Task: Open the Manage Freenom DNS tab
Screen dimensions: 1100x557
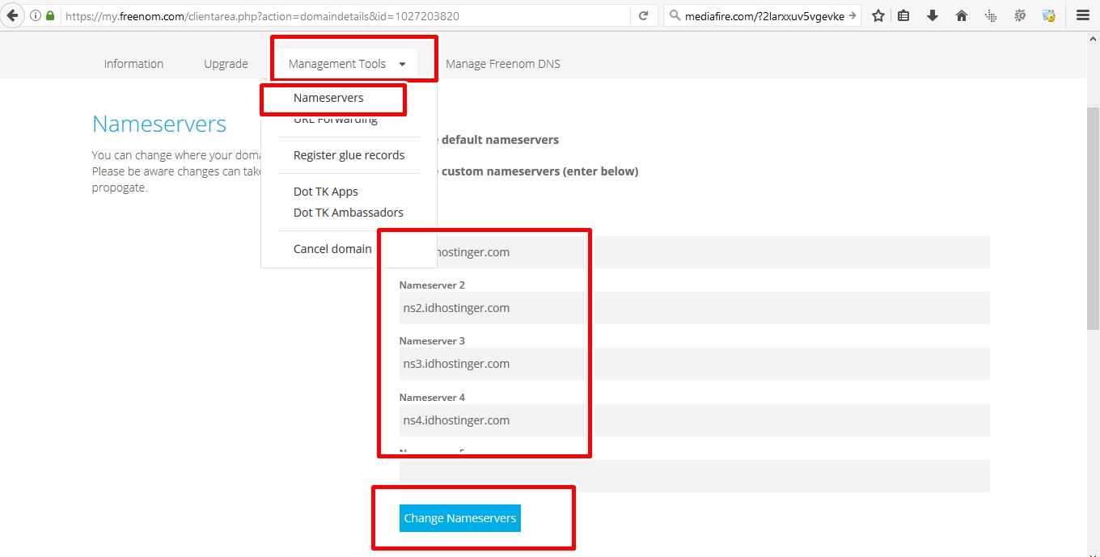Action: (x=503, y=64)
